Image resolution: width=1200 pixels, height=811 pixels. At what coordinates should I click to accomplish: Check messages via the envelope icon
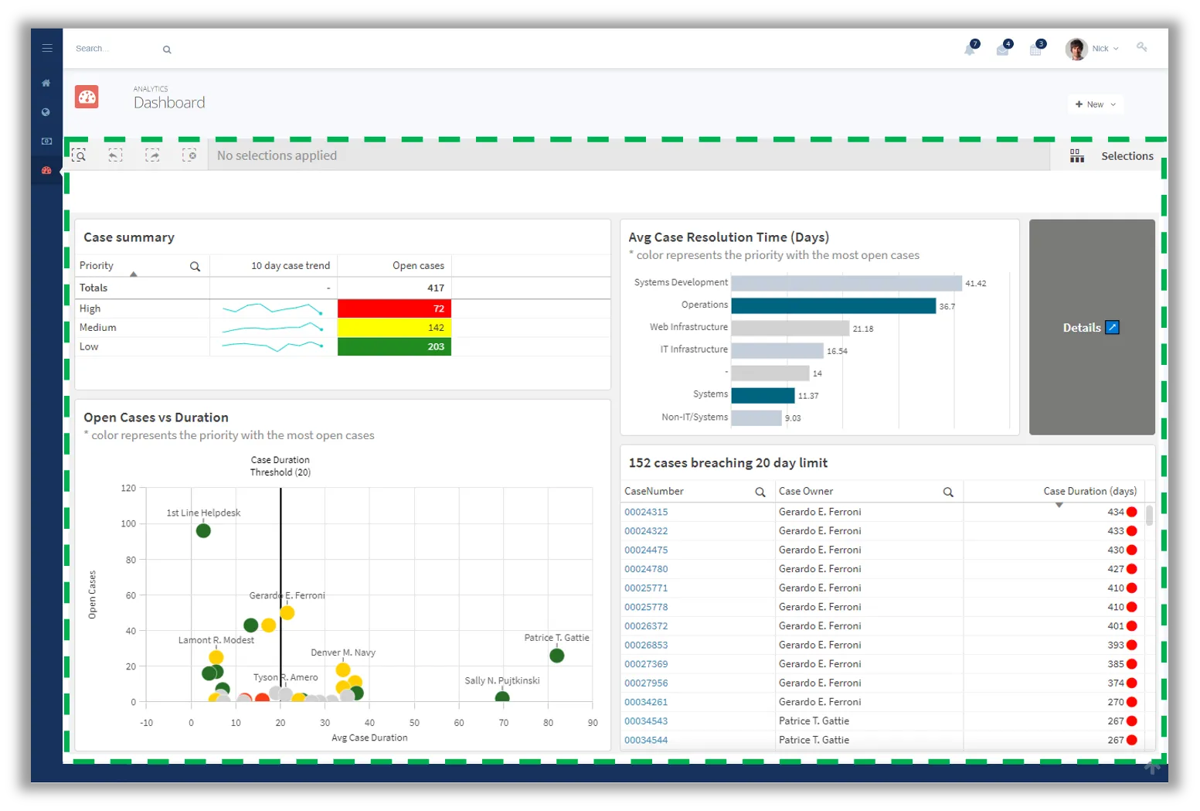1004,48
